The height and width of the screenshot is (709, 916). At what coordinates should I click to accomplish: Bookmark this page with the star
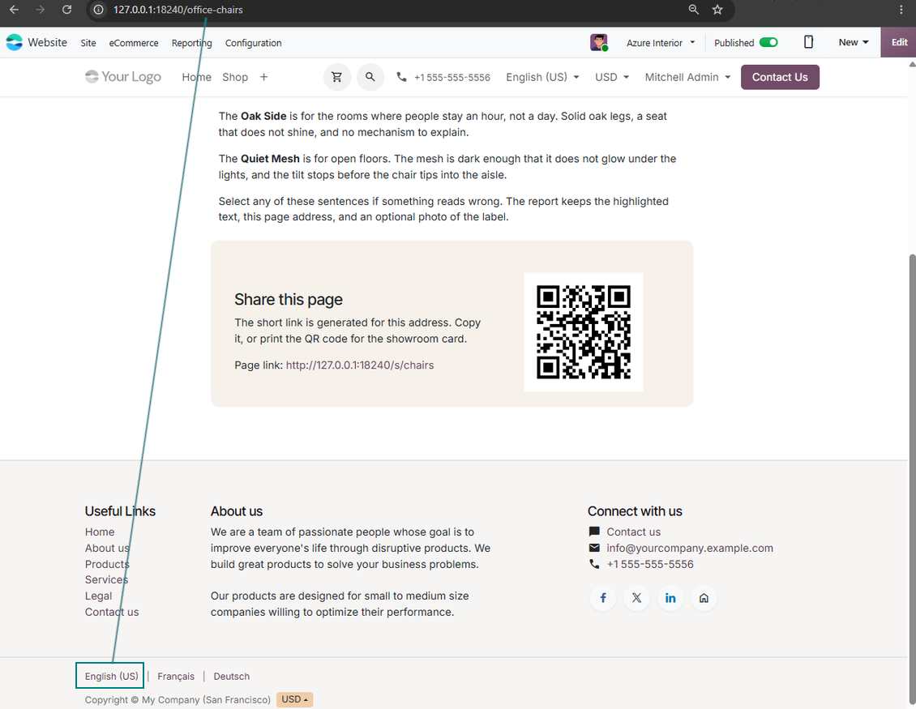click(x=717, y=10)
